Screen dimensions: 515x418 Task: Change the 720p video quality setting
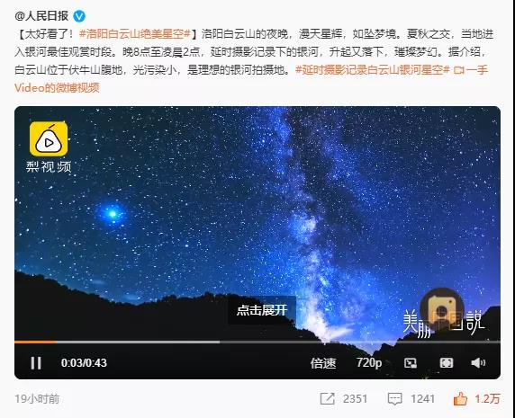tap(369, 363)
